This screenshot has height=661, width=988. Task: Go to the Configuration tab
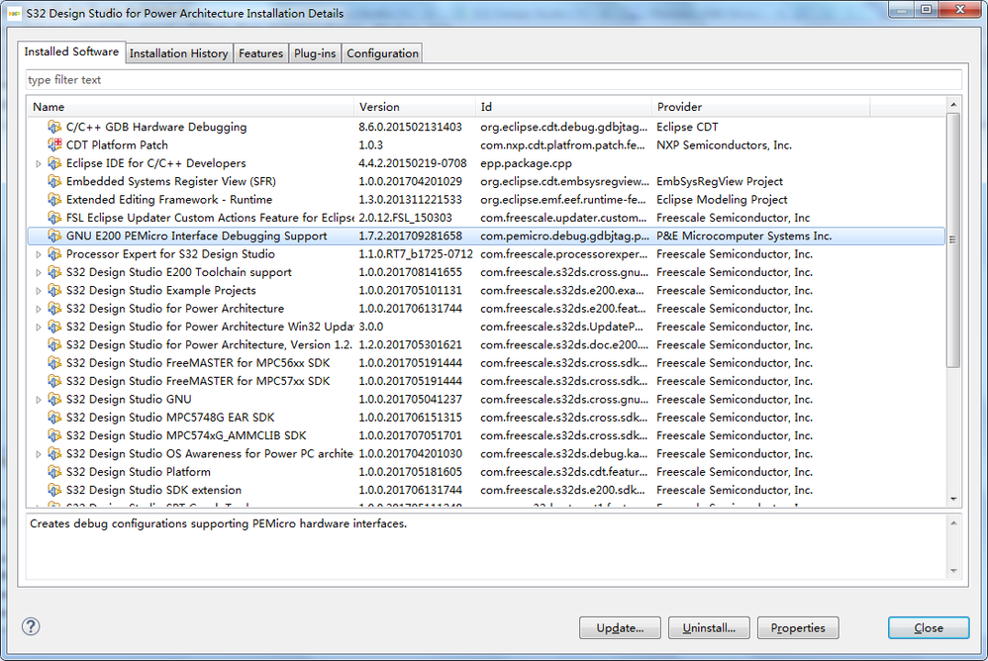(x=382, y=53)
